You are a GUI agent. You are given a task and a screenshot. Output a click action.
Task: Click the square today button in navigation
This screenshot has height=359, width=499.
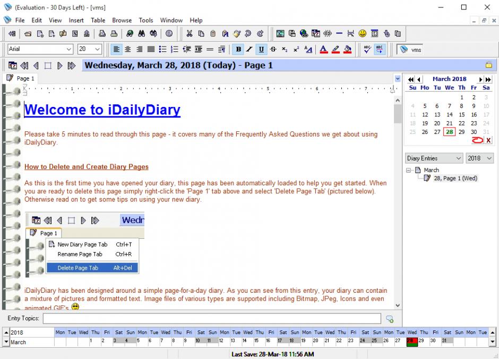(48, 66)
